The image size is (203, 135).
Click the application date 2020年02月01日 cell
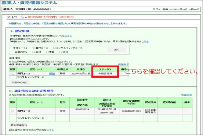(x=81, y=74)
